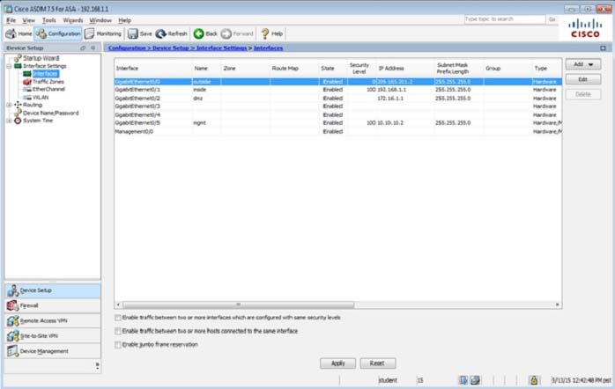Open the Configuration toolbar button
This screenshot has height=389, width=615.
click(x=58, y=34)
